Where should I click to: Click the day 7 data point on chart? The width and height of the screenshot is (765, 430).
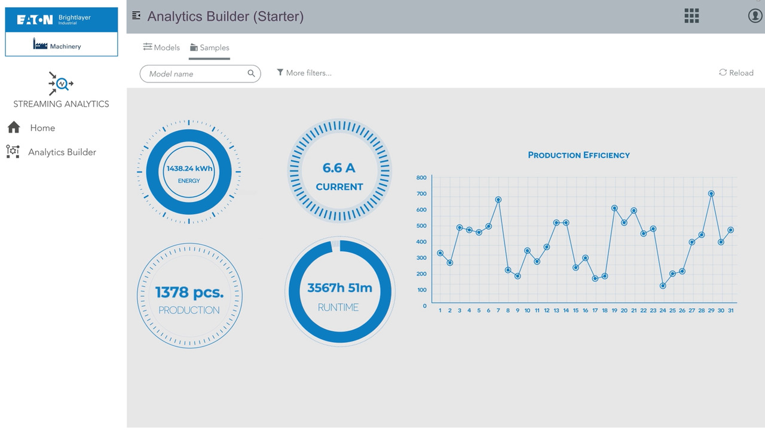(x=498, y=199)
